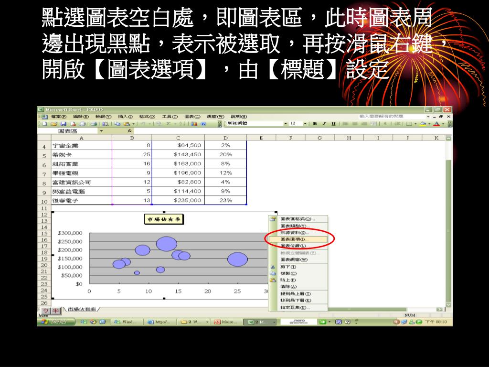Click the Name Box showing 圖表區
The height and width of the screenshot is (367, 489).
coord(68,131)
